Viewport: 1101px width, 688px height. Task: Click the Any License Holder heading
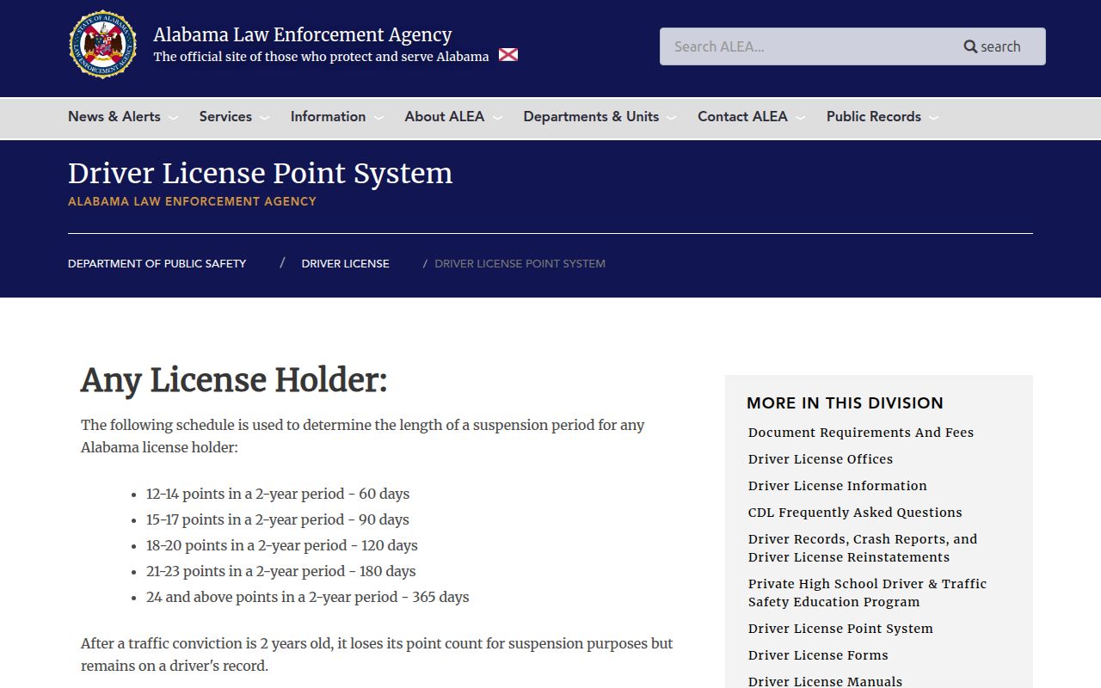pos(234,380)
